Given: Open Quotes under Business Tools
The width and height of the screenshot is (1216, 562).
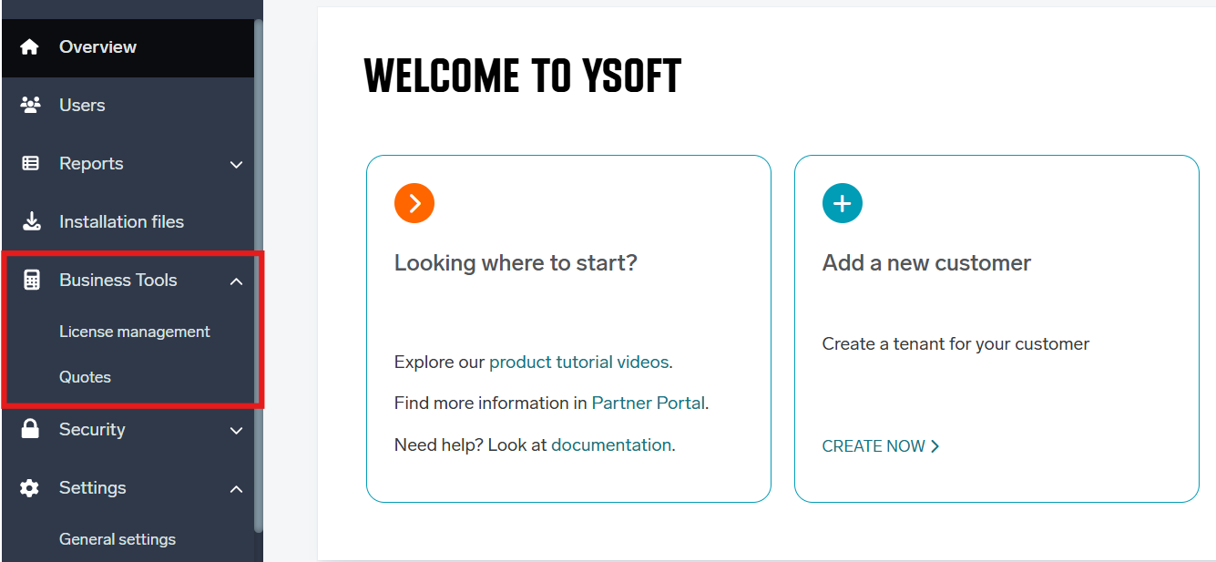Looking at the screenshot, I should pos(85,376).
